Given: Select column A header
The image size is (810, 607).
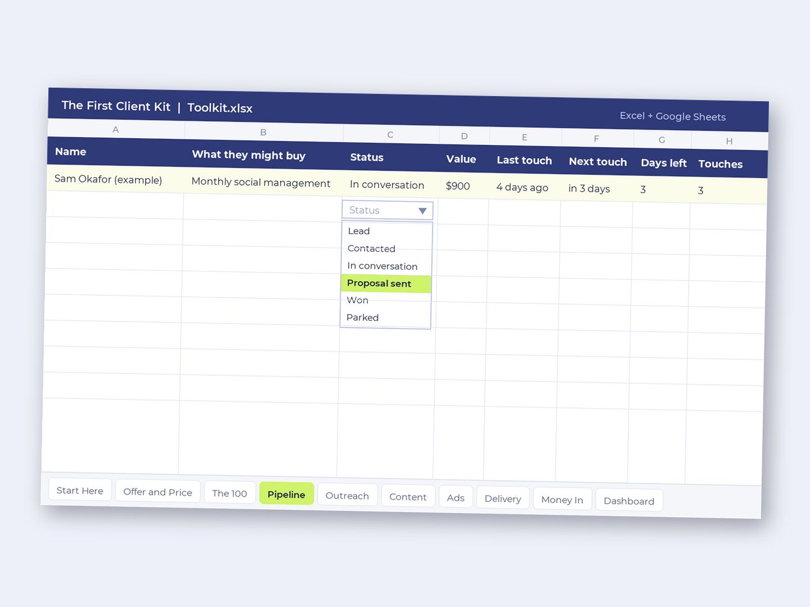Looking at the screenshot, I should click(x=116, y=129).
